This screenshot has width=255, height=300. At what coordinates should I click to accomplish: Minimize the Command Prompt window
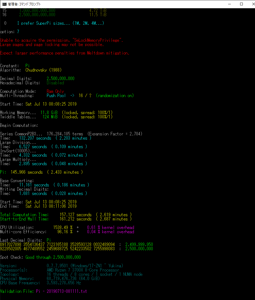(229, 4)
